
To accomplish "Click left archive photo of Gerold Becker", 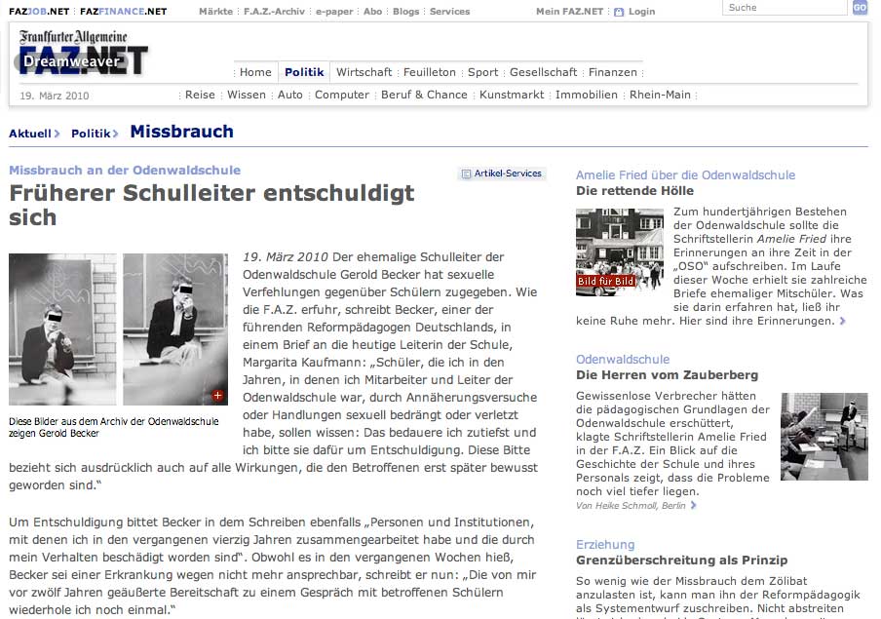I will (x=62, y=329).
